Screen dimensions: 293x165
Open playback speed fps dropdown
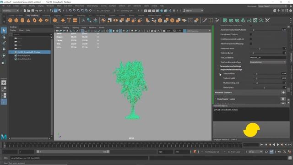[255, 152]
